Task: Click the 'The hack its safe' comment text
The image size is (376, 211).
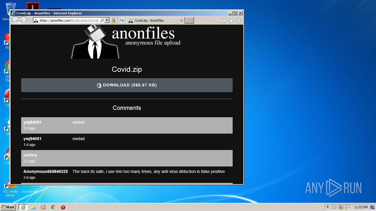Action: coord(149,171)
